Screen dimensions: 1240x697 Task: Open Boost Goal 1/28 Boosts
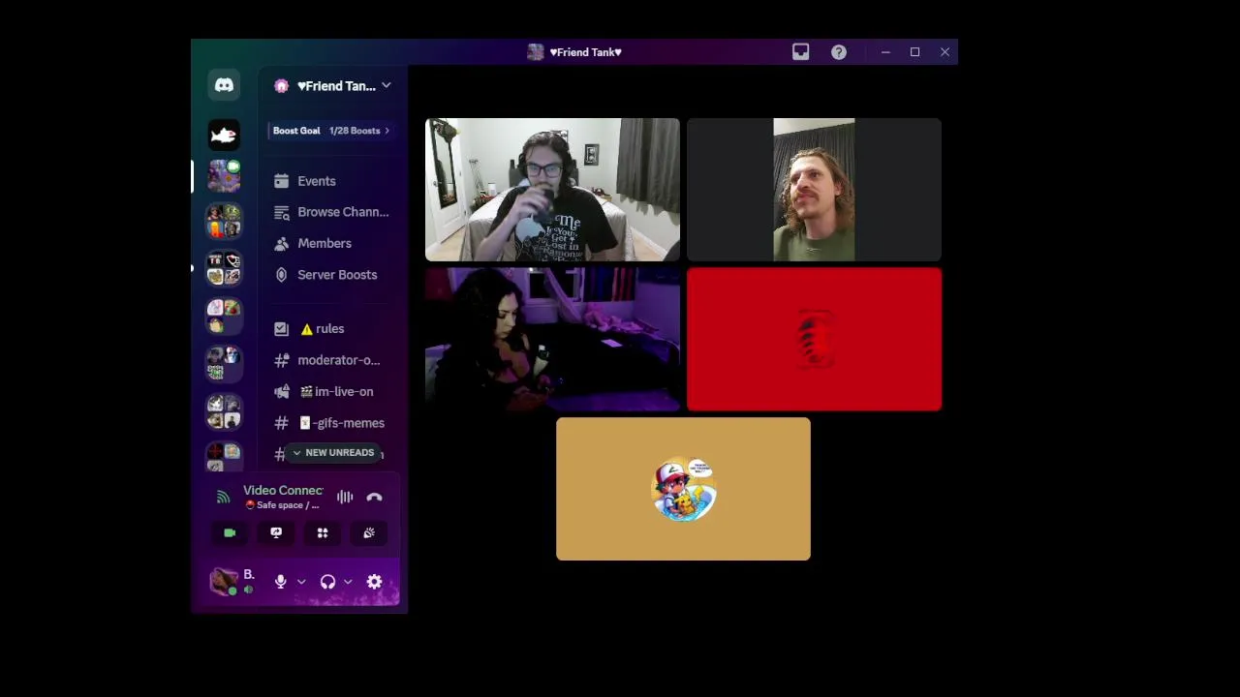point(330,131)
